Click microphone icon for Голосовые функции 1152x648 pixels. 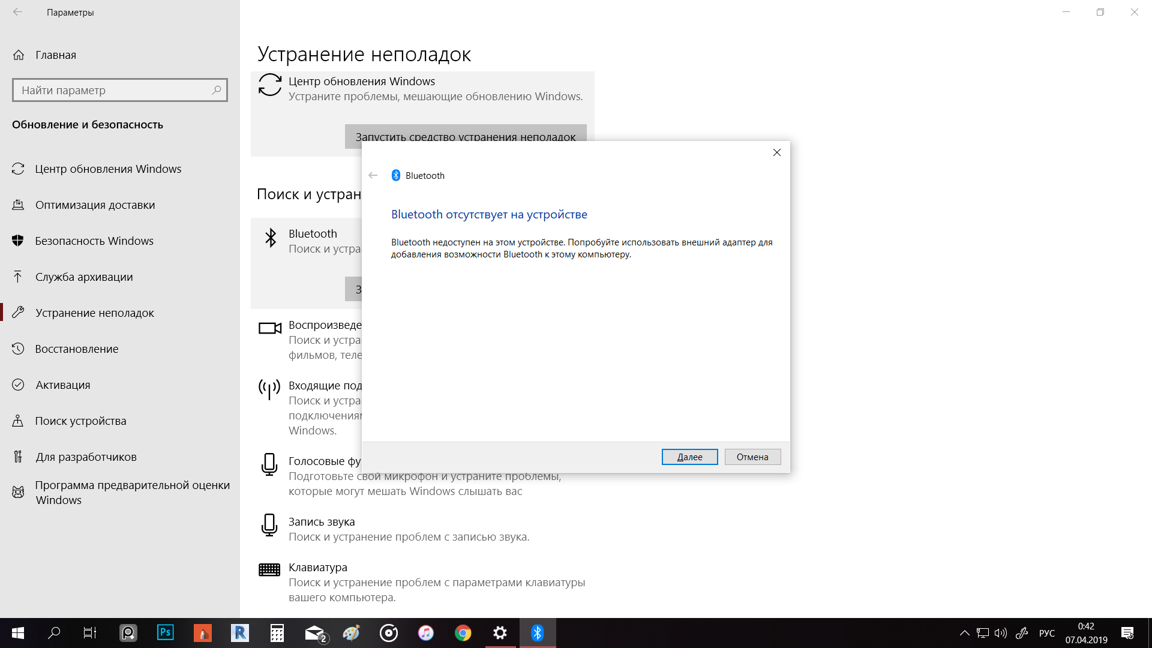tap(269, 464)
